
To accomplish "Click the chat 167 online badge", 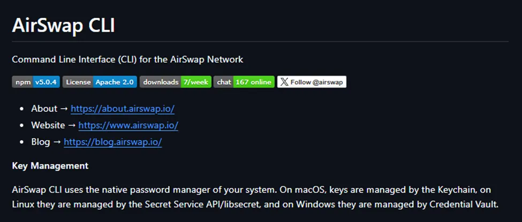I will [244, 82].
